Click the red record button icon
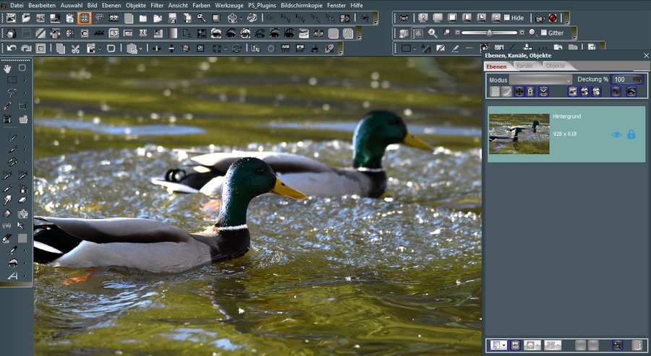651x356 pixels. (553, 17)
